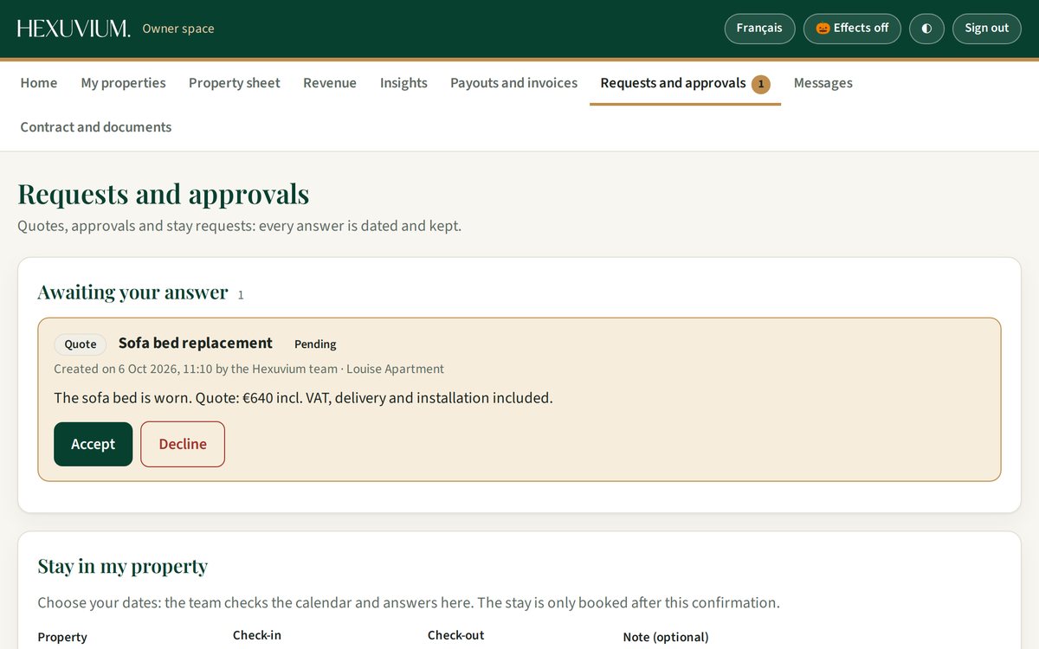Open Contract and documents

coord(96,127)
